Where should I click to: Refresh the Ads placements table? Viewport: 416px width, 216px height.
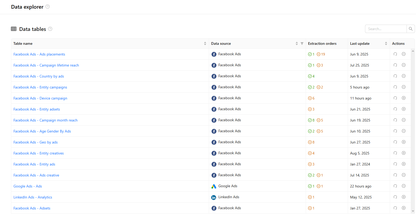pyautogui.click(x=395, y=54)
